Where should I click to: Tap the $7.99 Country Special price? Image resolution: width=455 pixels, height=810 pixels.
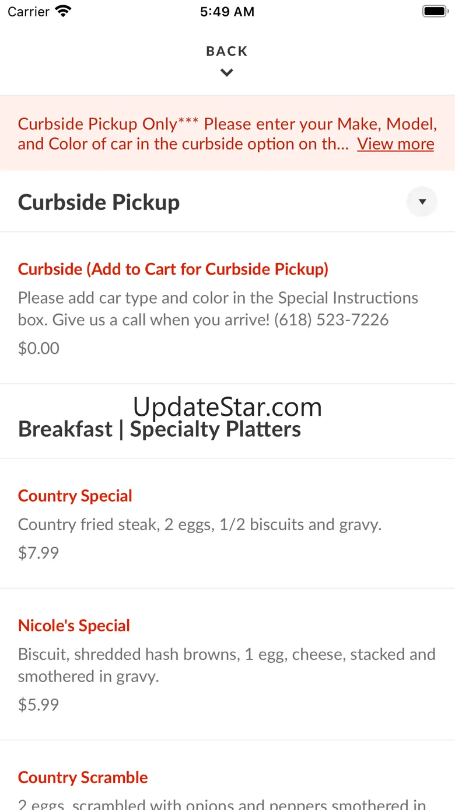click(x=38, y=552)
